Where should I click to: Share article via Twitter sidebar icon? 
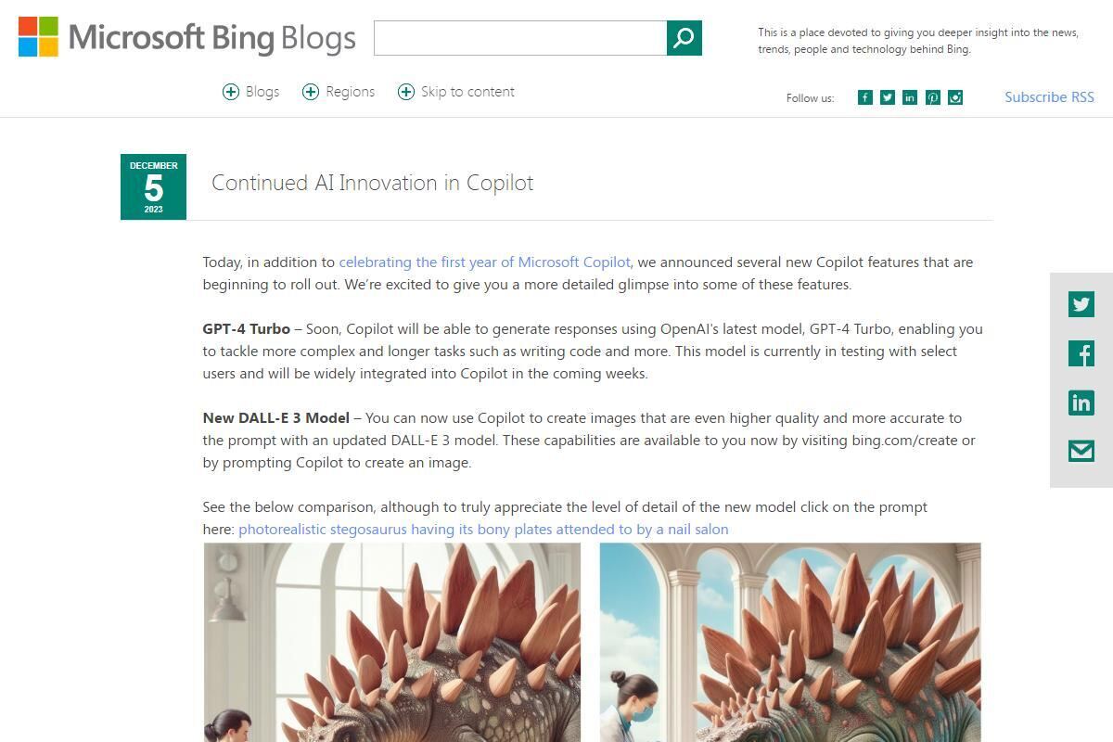(x=1081, y=304)
